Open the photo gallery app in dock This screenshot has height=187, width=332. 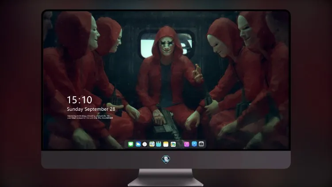pos(173,144)
